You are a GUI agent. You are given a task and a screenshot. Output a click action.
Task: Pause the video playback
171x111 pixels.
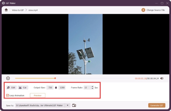pyautogui.click(x=8, y=78)
